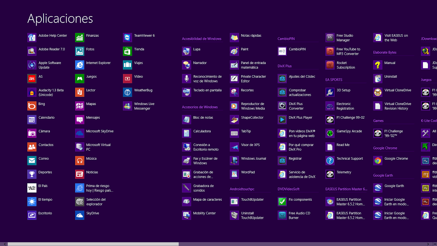Click the Narrador label

coord(200,63)
